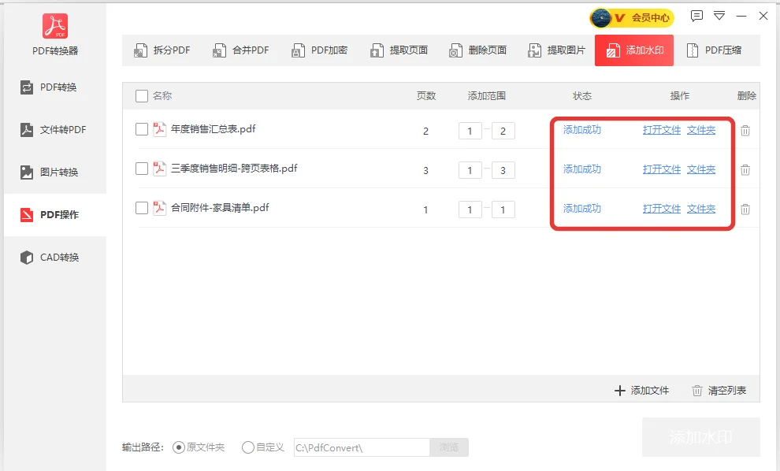This screenshot has height=471, width=780.
Task: Click the 页数 column header
Action: 426,96
